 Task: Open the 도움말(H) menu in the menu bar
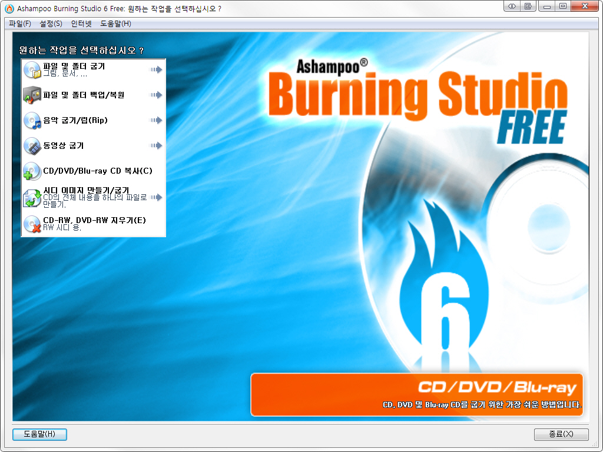click(x=116, y=24)
